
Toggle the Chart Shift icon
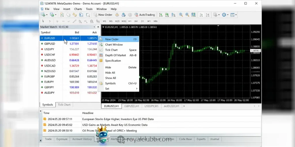tap(207, 15)
